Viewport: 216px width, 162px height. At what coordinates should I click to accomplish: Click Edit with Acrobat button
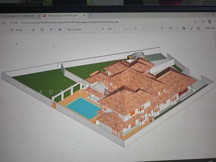click(210, 28)
